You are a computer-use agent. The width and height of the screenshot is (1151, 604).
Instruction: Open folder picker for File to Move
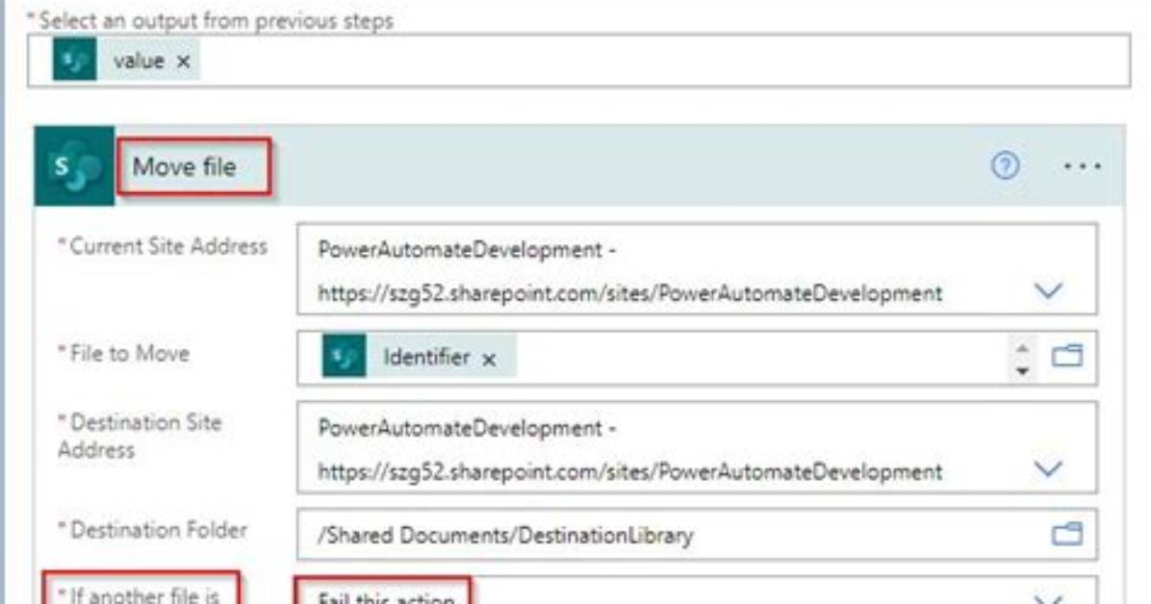pyautogui.click(x=1066, y=357)
